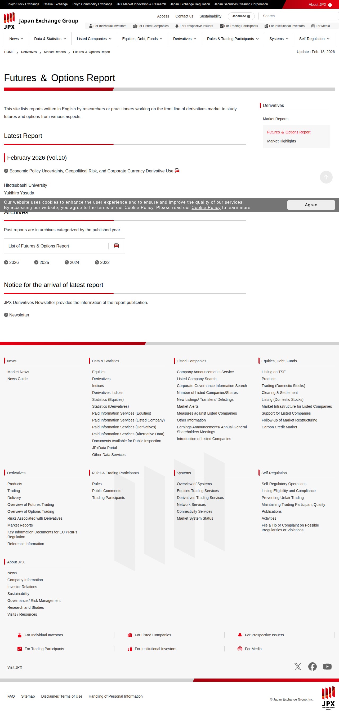
Task: Open the Sitemap footer link
Action: click(28, 696)
